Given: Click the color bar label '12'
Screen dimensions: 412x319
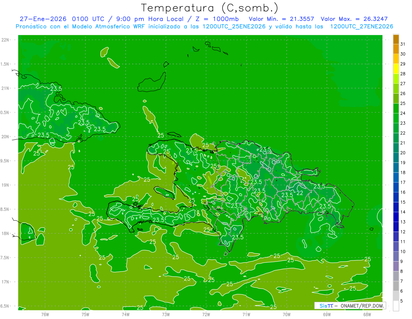Looking at the screenshot, I should pyautogui.click(x=403, y=232).
